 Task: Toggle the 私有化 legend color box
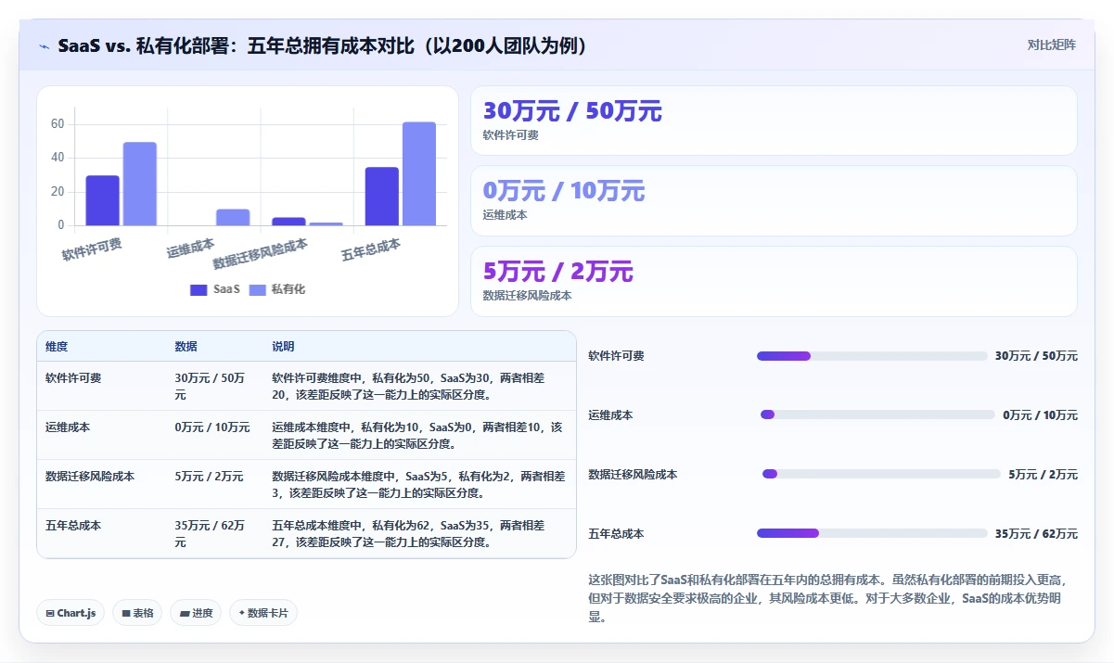[257, 289]
